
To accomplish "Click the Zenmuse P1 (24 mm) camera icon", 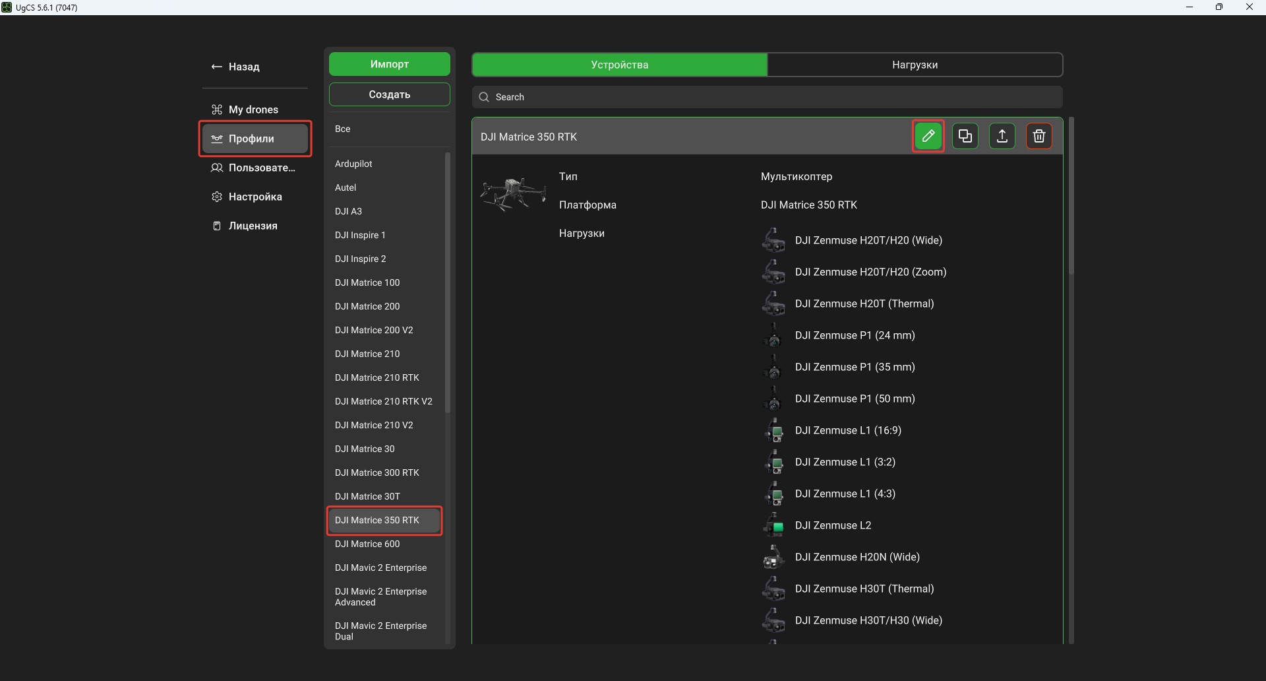I will (773, 335).
